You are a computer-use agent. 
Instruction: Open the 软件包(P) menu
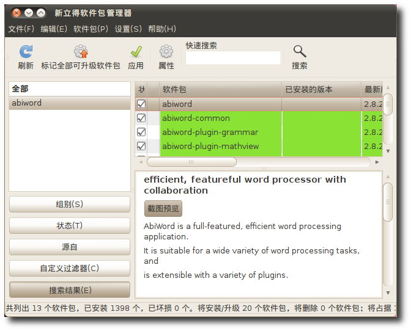tap(91, 29)
